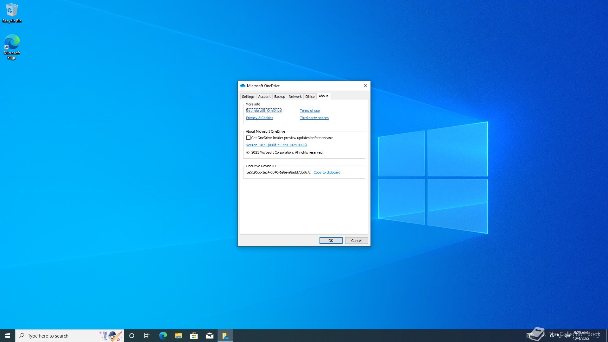Select the About tab
The height and width of the screenshot is (342, 608).
(323, 96)
